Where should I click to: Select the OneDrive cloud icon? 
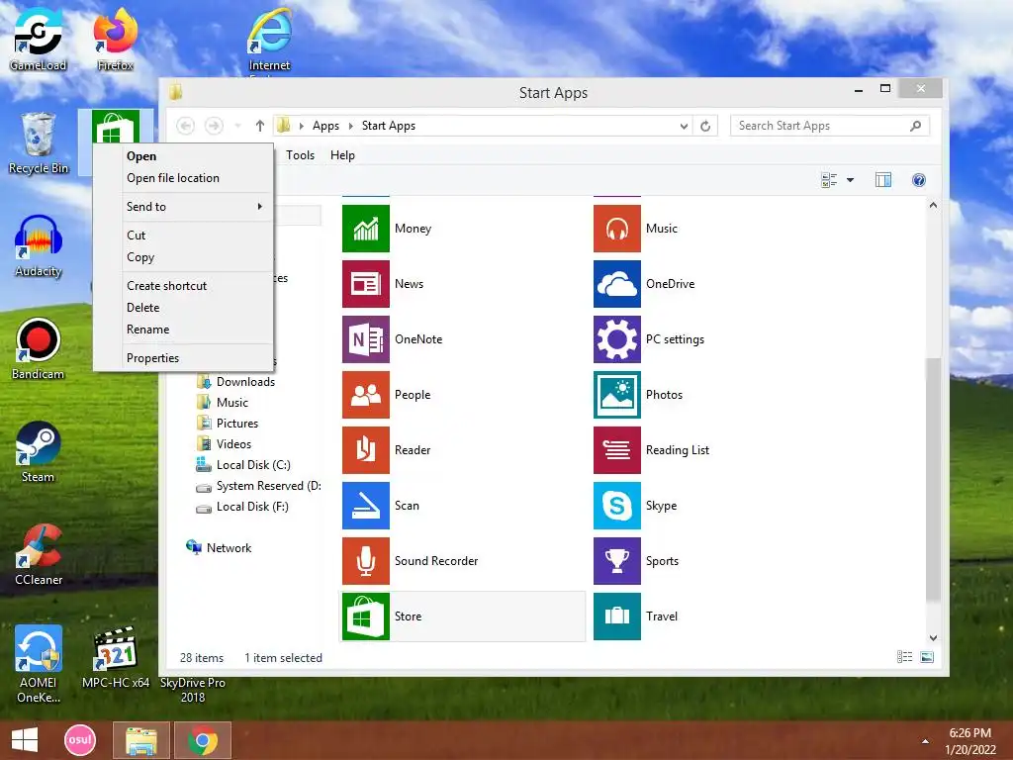(x=617, y=284)
